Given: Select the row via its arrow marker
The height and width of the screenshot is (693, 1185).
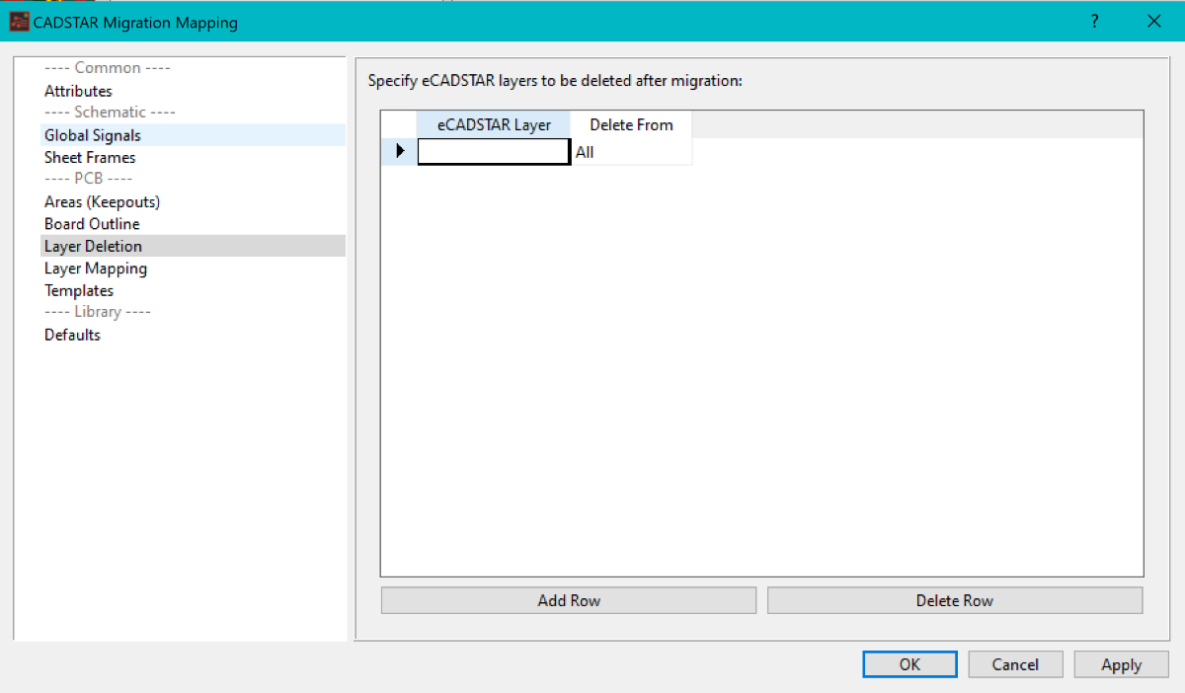Looking at the screenshot, I should click(x=400, y=152).
